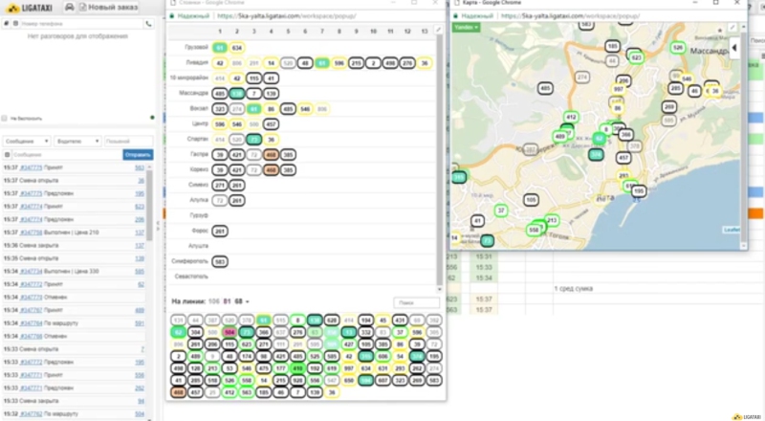Select driver 583 in the Симферополь row
The height and width of the screenshot is (421, 765).
220,262
